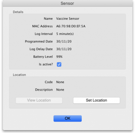The image size is (135, 133).
Task: Click the Log Interval label
Action: [44, 34]
